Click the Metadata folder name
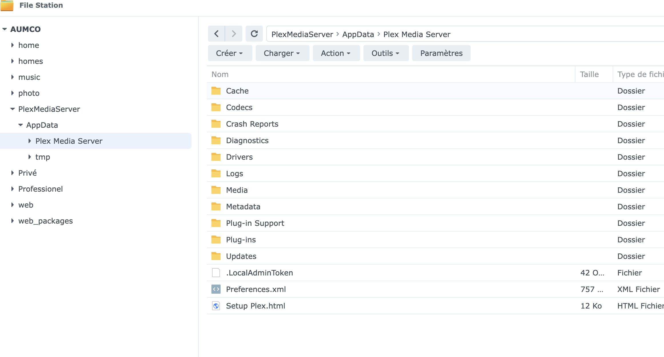Screen dimensions: 664x357 click(x=243, y=206)
